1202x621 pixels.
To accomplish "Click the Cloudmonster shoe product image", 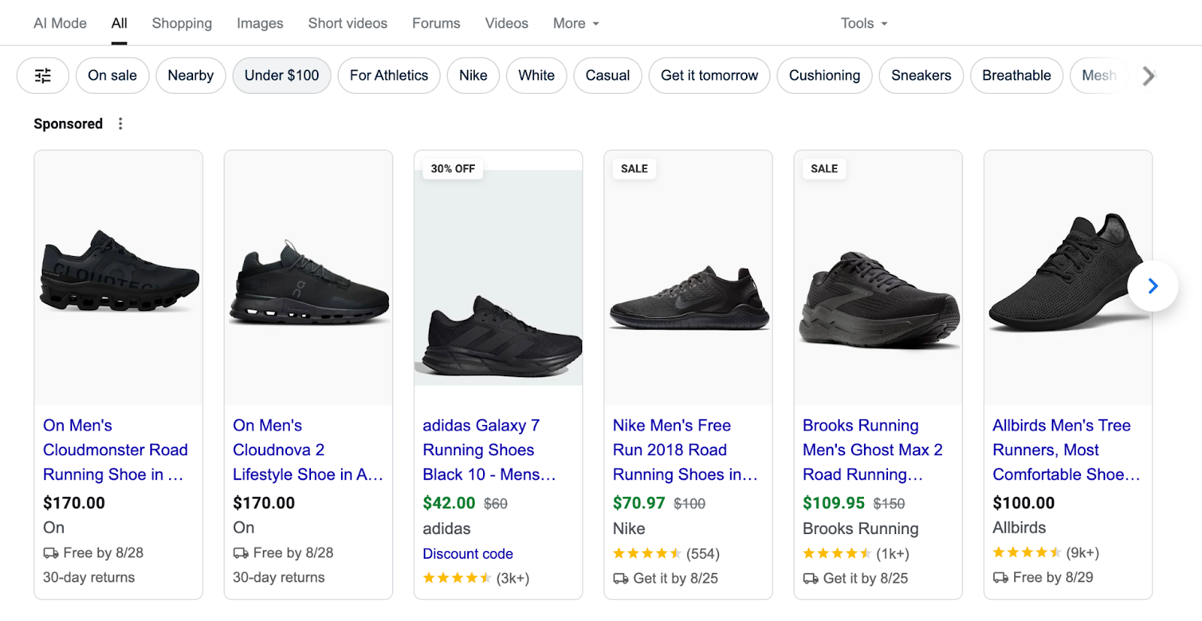I will pos(119,277).
